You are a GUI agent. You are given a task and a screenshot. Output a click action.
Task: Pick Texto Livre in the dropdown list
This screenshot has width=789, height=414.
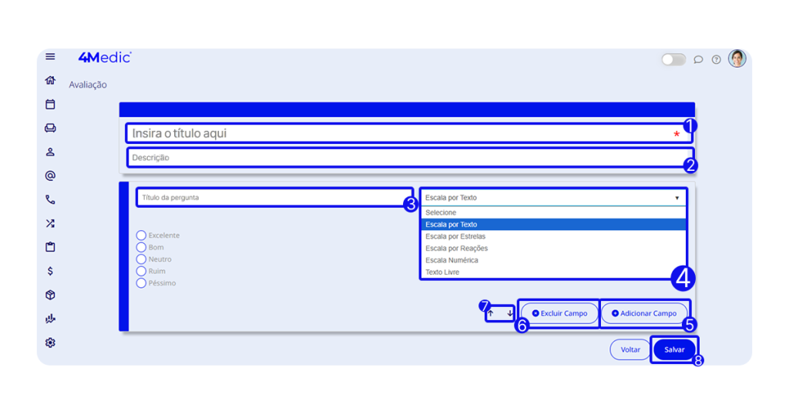click(442, 272)
